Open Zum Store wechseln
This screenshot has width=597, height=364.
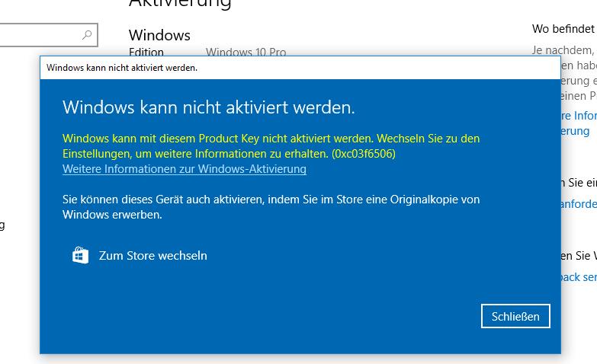[140, 256]
